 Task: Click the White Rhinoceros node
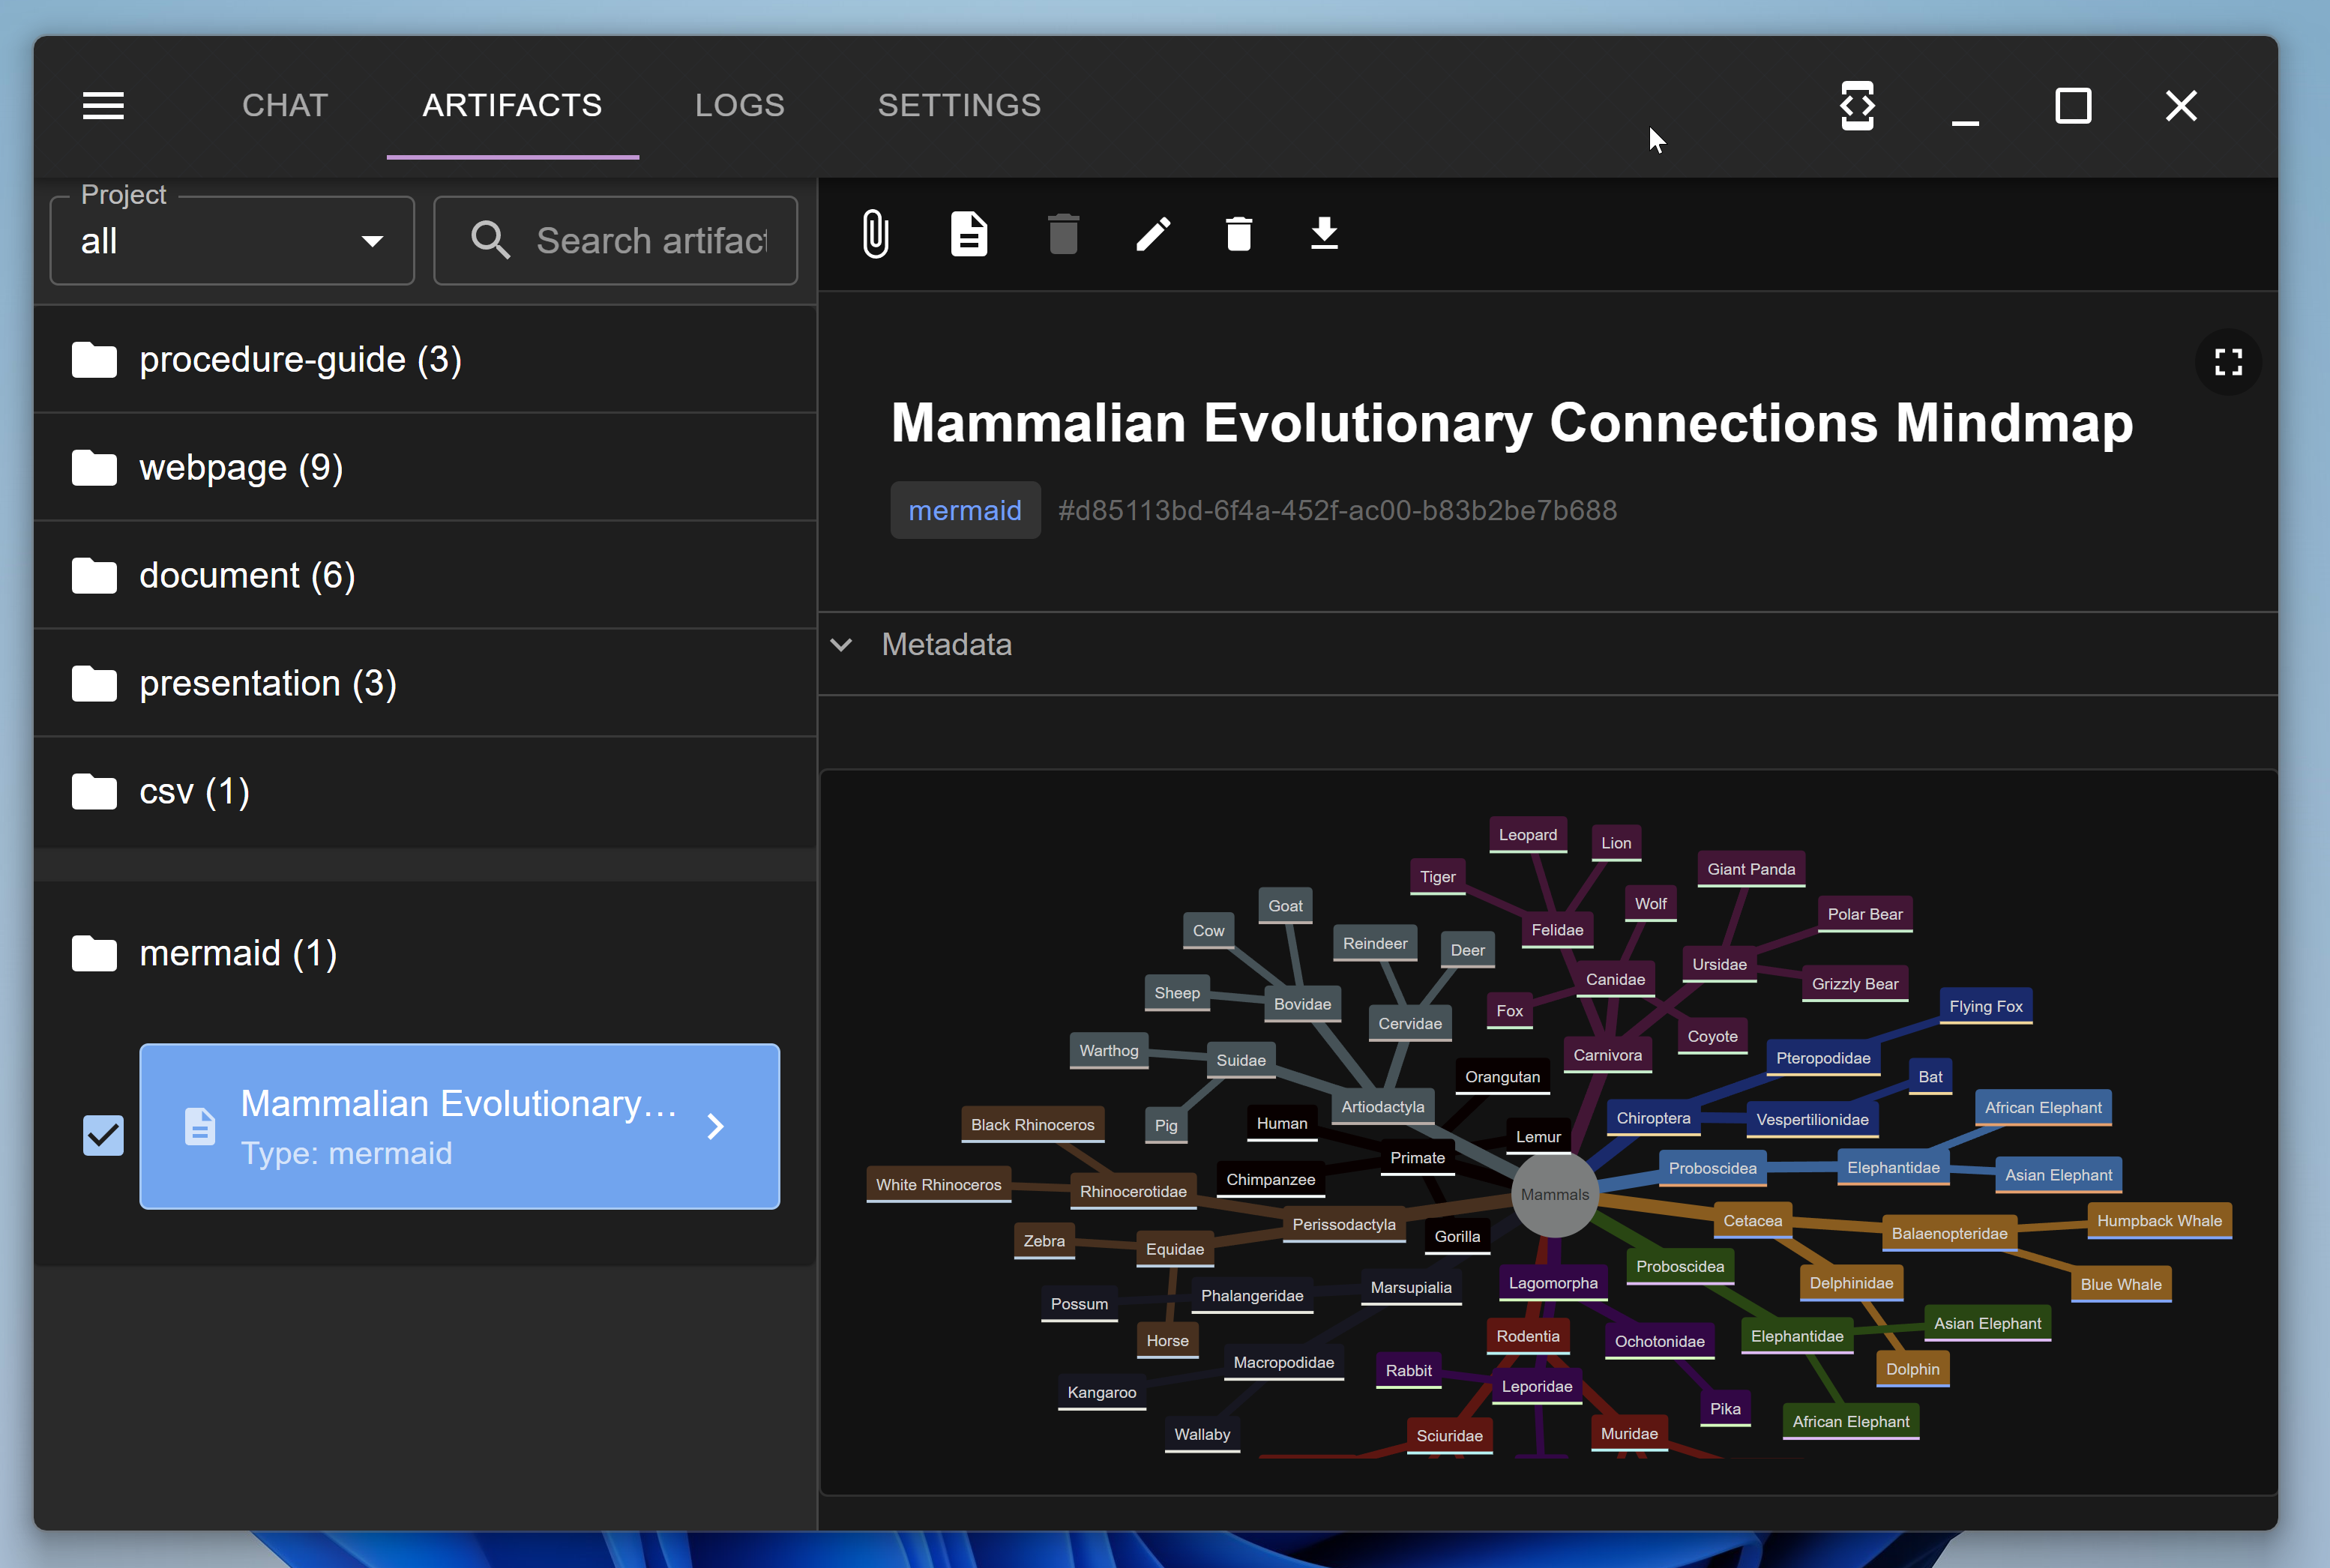[938, 1185]
